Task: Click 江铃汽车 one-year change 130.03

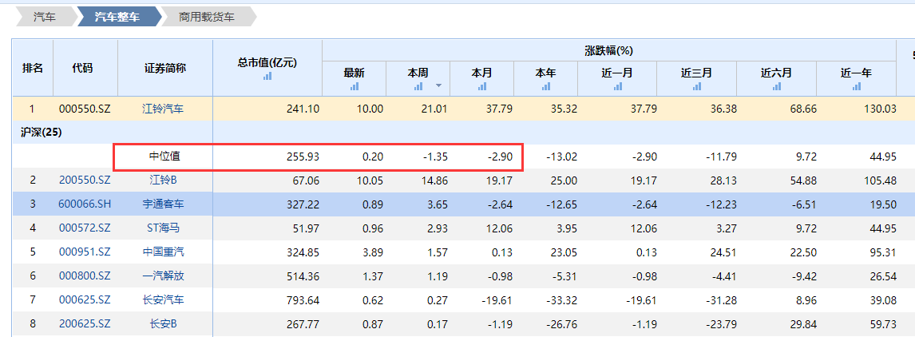Action: click(881, 109)
